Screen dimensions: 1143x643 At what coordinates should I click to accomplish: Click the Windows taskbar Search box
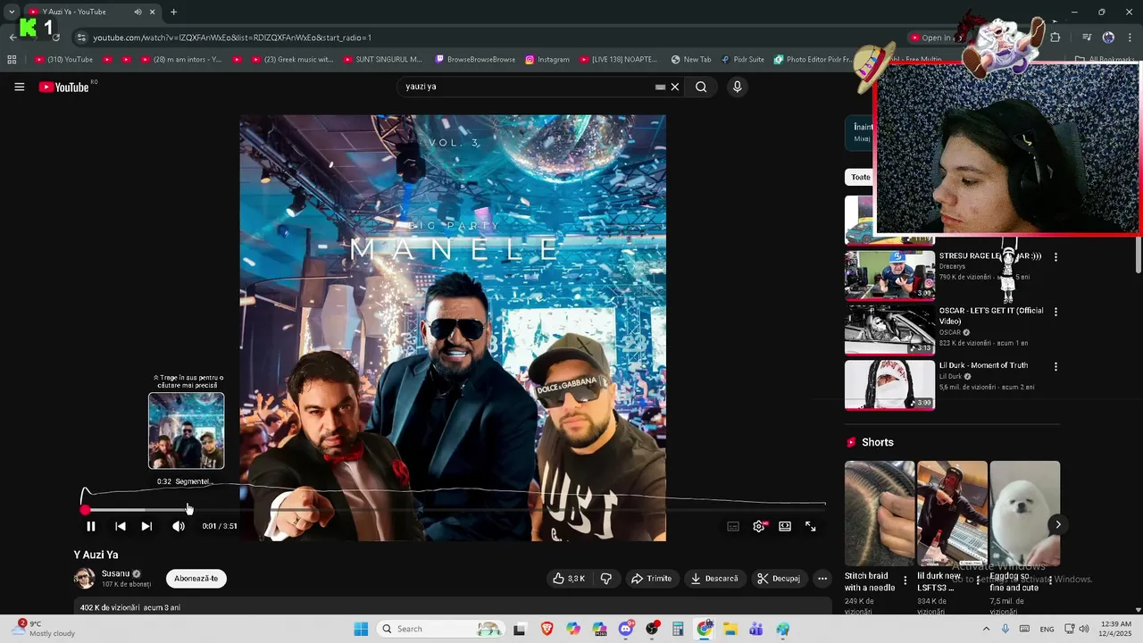click(x=441, y=629)
